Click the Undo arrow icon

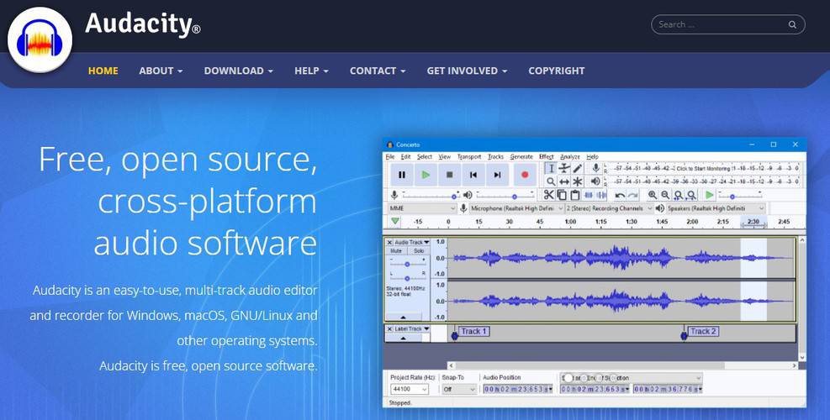click(620, 195)
